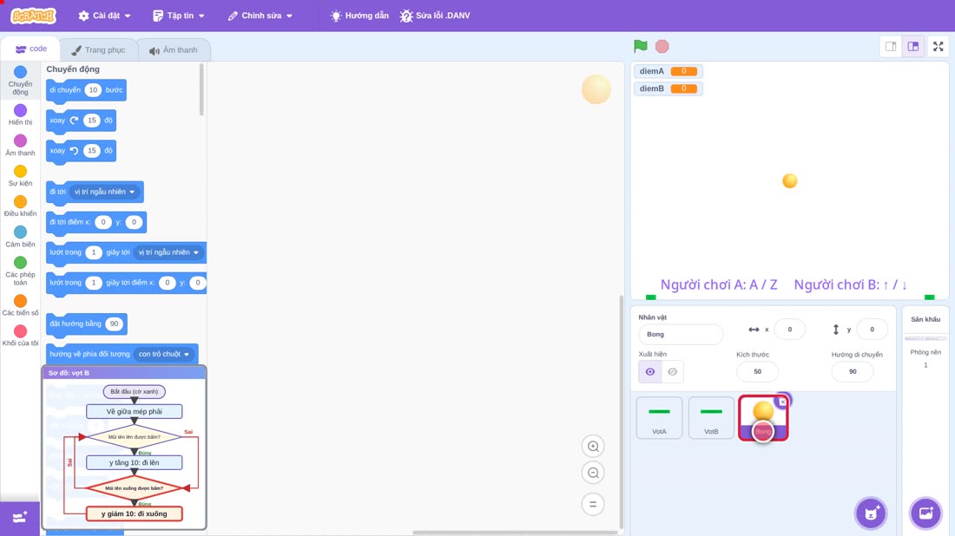Open Hướng dẫn tutorials

point(359,16)
